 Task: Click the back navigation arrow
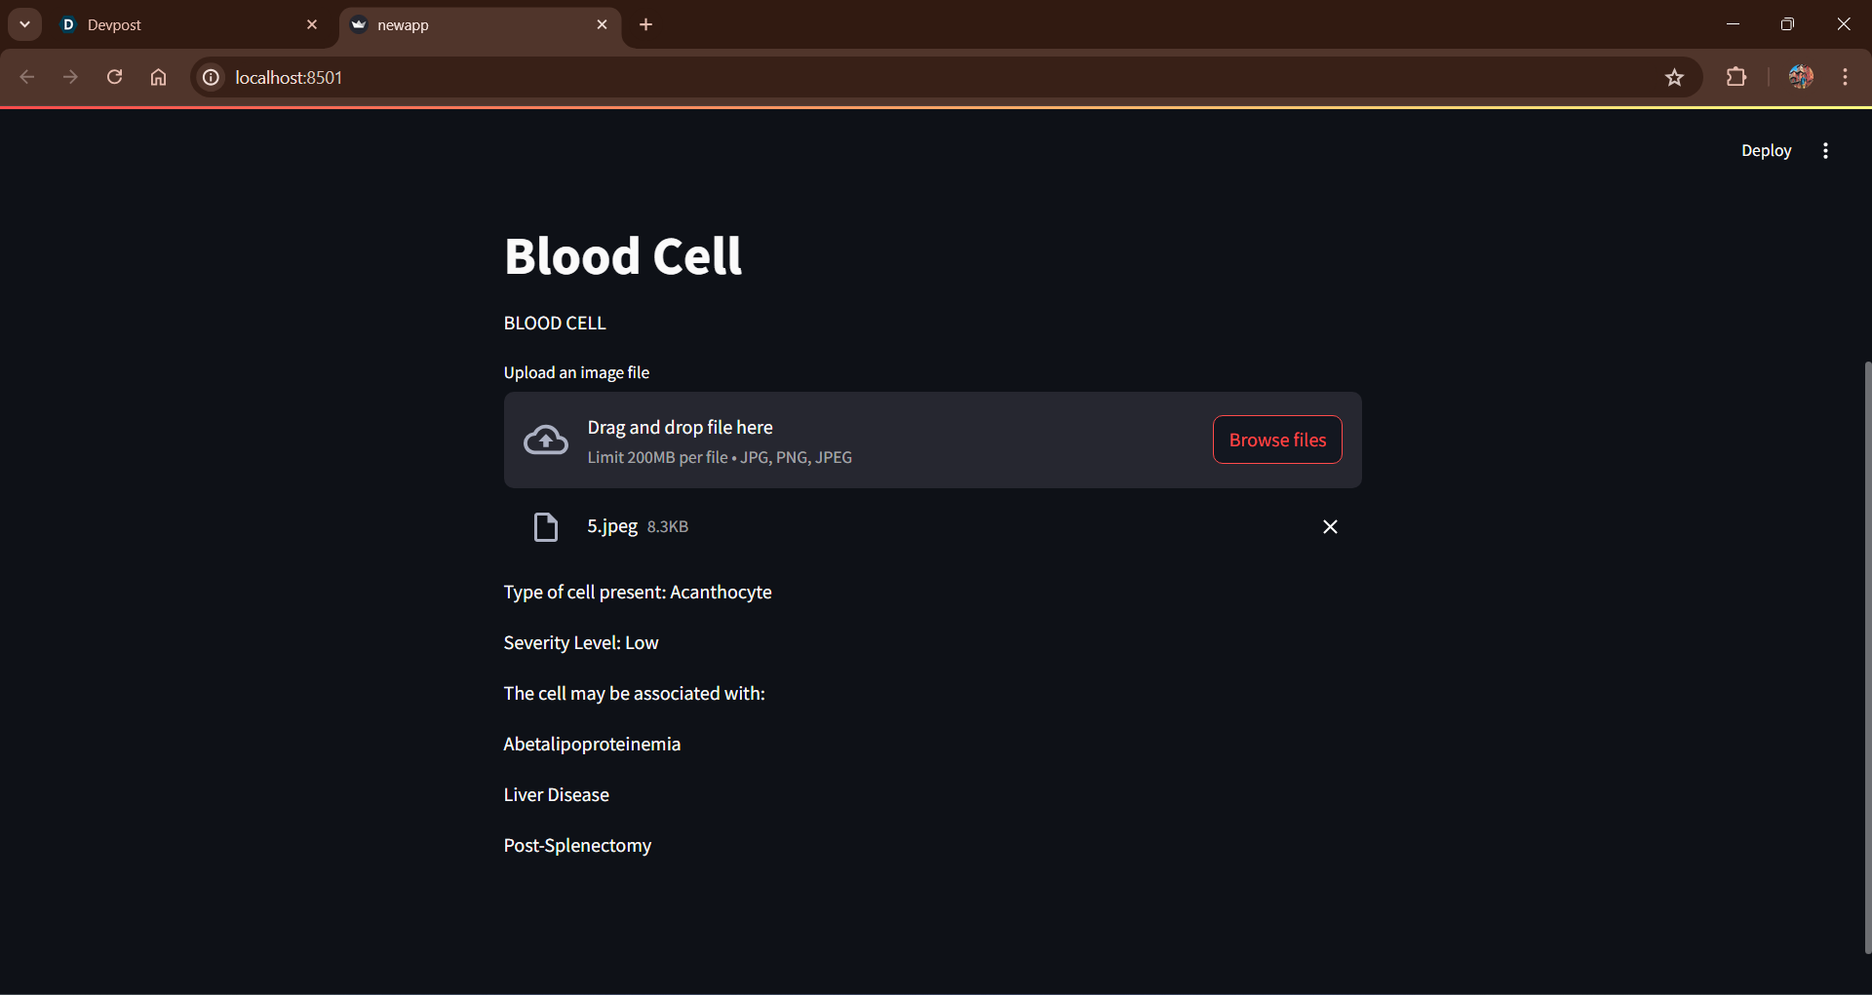click(26, 77)
